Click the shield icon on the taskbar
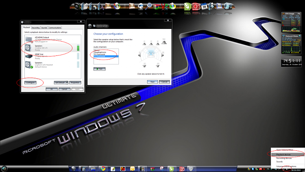The height and width of the screenshot is (172, 305). click(191, 169)
